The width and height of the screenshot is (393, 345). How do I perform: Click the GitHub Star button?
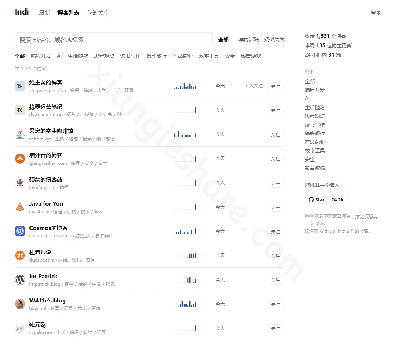(x=317, y=199)
